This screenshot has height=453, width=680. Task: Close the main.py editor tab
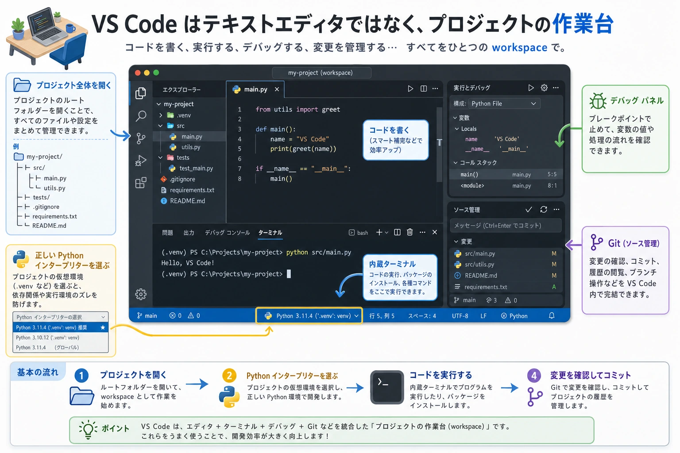277,89
